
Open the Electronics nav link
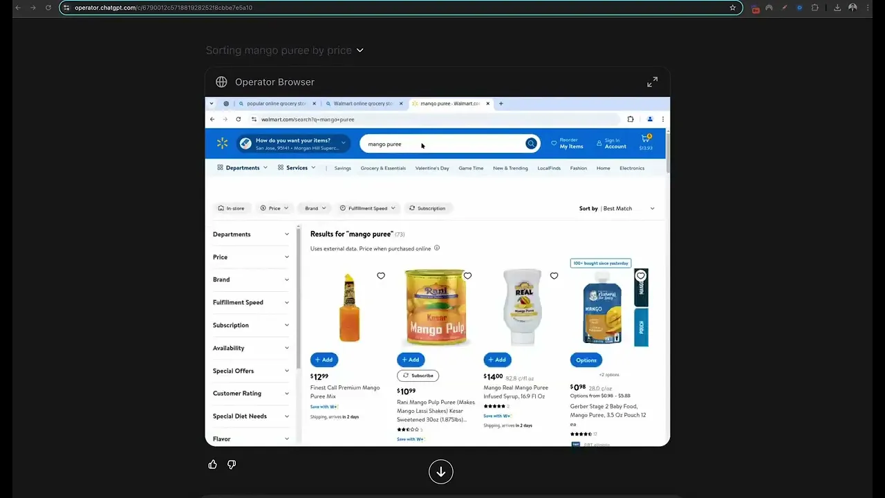pyautogui.click(x=632, y=168)
